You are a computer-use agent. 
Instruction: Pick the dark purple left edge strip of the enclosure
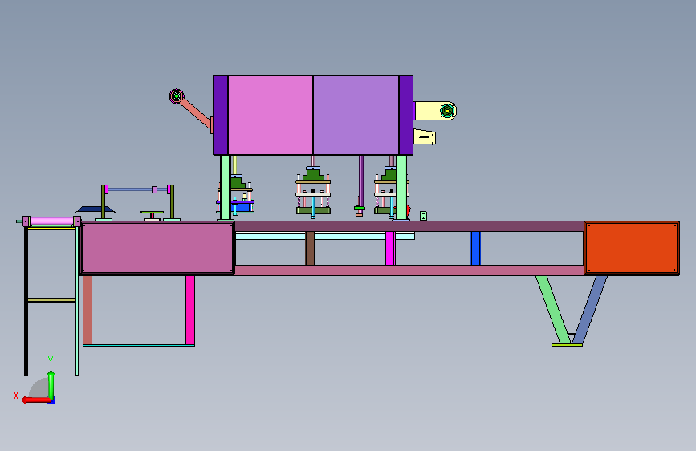pos(221,116)
